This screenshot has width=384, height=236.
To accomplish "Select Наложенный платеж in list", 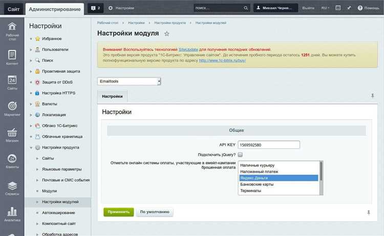I will 279,171.
